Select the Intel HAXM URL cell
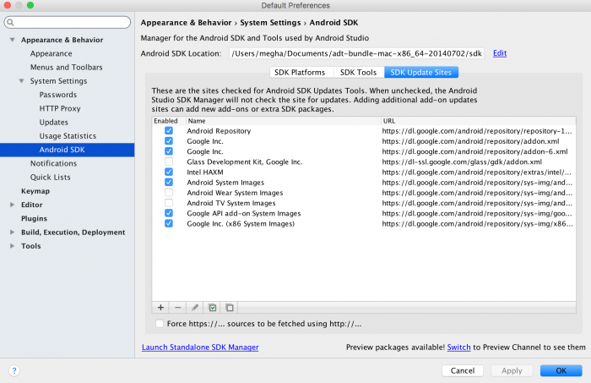Screen dimensions: 591x383 [477, 172]
